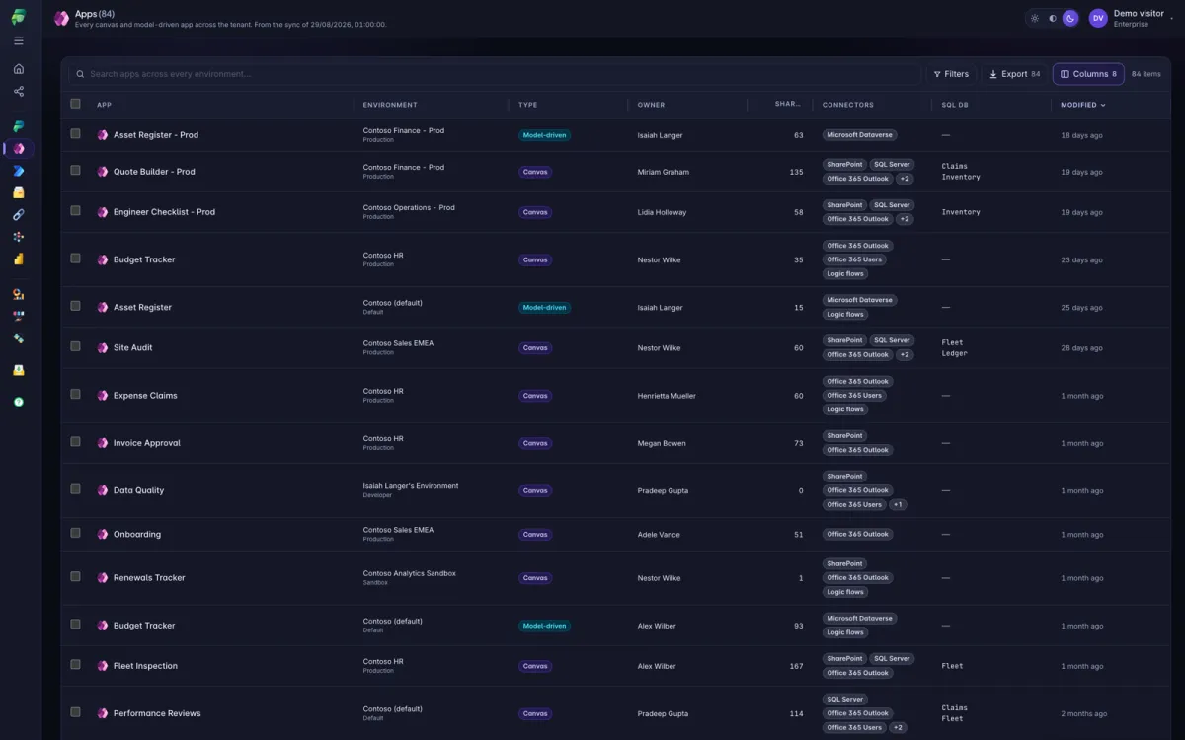Check the Expense Claims row checkbox

coord(75,395)
